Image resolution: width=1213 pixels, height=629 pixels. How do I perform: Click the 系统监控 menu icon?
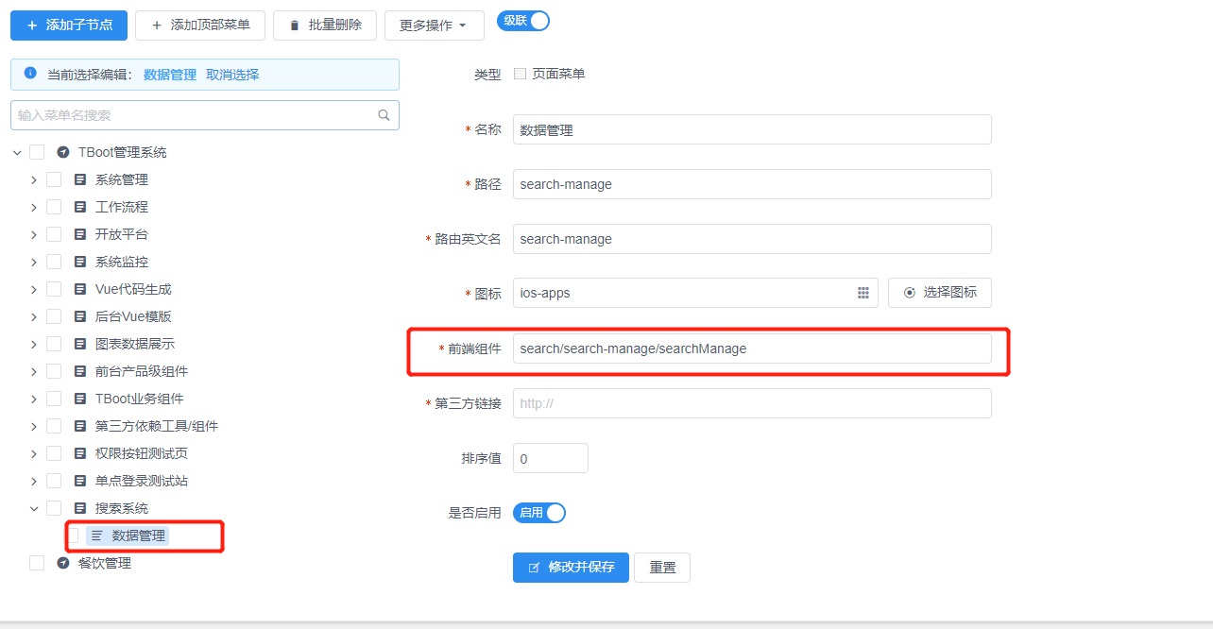coord(80,262)
